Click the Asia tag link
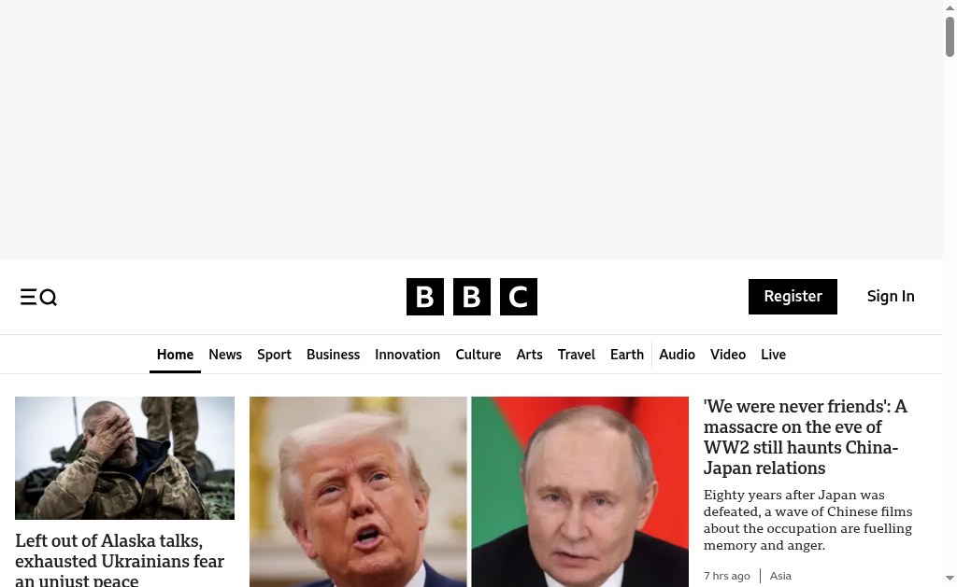Image resolution: width=957 pixels, height=587 pixels. coord(780,576)
